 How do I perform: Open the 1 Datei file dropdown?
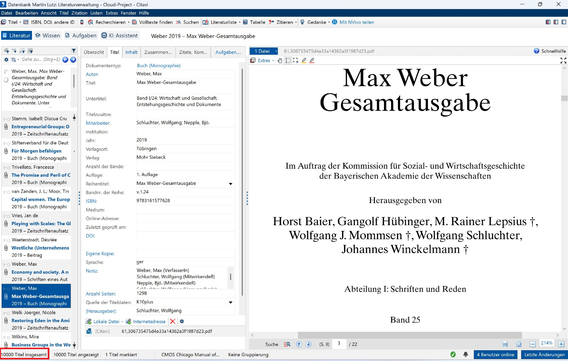276,51
